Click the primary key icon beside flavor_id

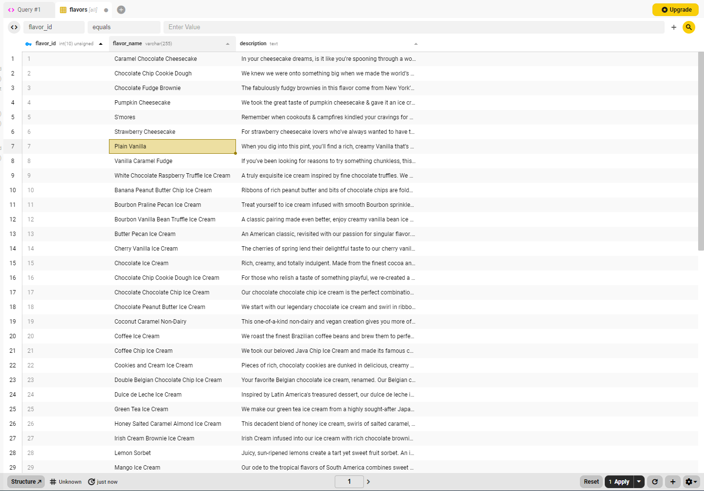29,44
